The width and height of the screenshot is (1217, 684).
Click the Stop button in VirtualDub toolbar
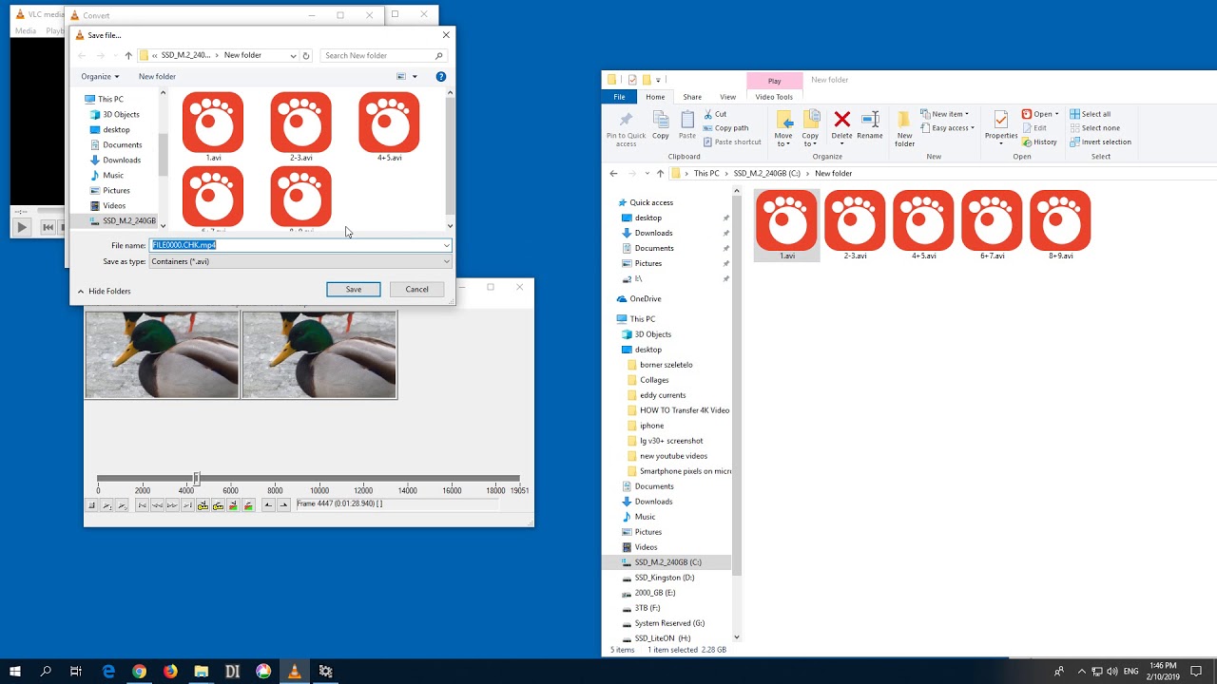point(91,505)
